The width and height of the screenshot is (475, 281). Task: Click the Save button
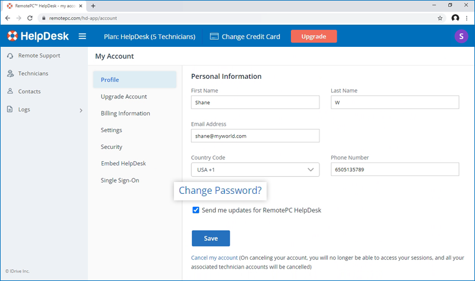pos(211,238)
